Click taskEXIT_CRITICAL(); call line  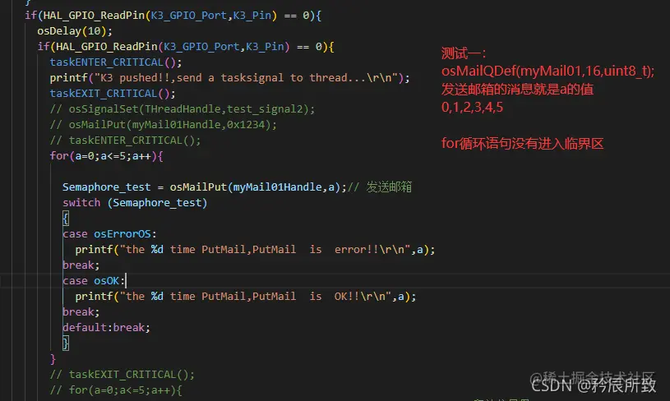point(113,93)
